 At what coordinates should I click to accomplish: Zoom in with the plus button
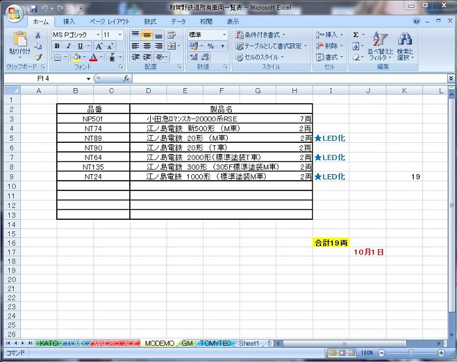click(x=441, y=353)
